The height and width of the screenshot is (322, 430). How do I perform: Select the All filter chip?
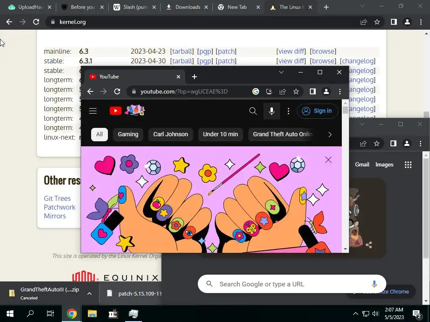tap(99, 134)
